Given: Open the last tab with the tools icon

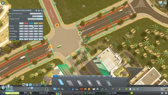Looking at the screenshot, I should (110, 76).
